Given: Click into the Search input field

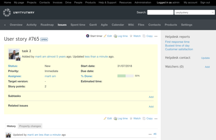Looking at the screenshot, I should [160, 12].
